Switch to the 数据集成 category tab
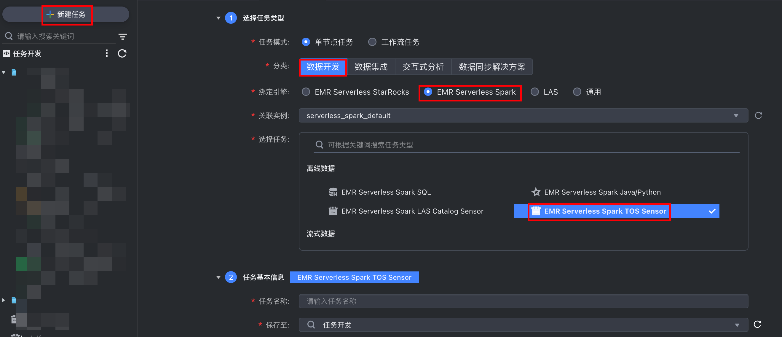 371,67
